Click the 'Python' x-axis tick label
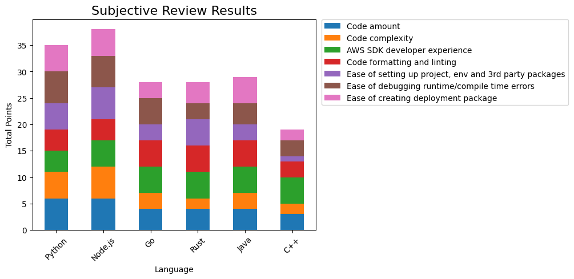This screenshot has height=279, width=574. coord(57,249)
